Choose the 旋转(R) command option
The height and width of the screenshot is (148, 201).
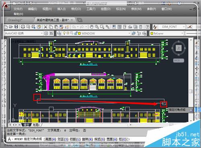[x=88, y=139]
